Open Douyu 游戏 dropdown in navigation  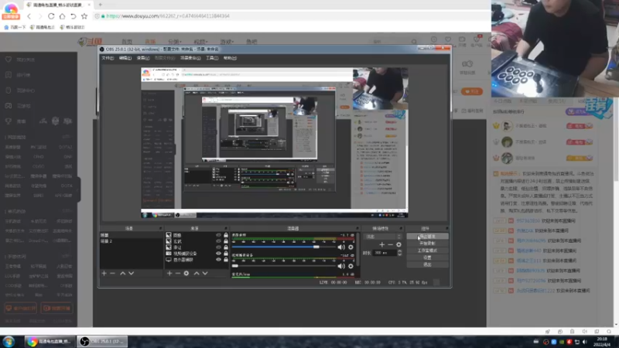pyautogui.click(x=227, y=42)
